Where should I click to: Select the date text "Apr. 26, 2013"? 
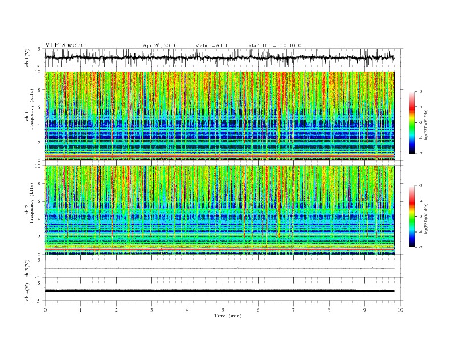tap(159, 45)
